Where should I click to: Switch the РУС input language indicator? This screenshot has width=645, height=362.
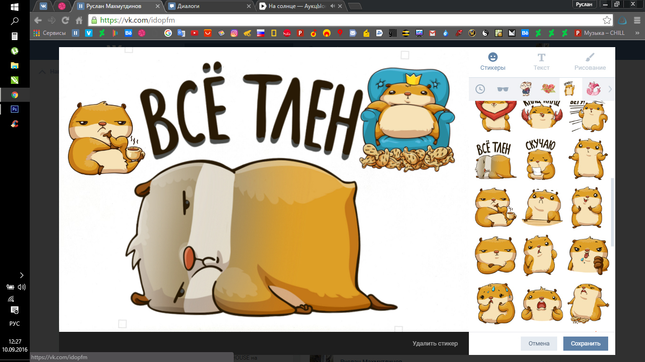click(x=15, y=324)
